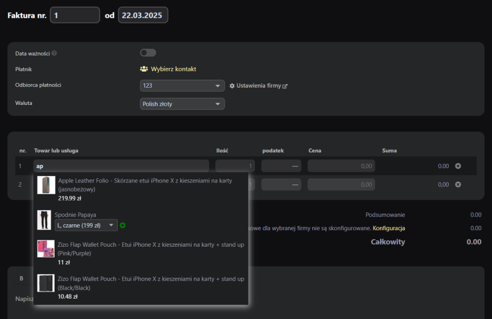The image size is (492, 319).
Task: Click the invoice date field 22.03.2025
Action: pos(143,15)
